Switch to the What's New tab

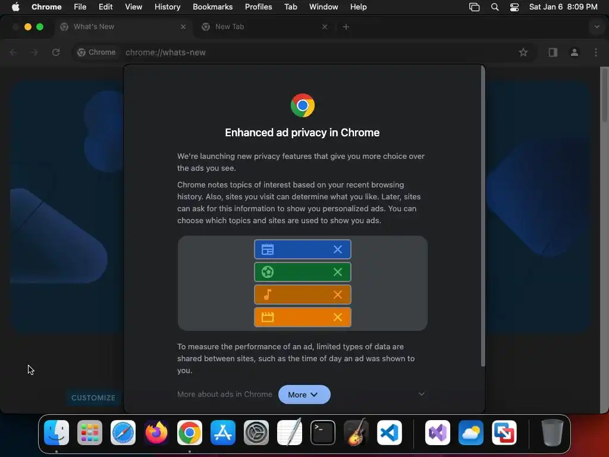[x=123, y=27]
